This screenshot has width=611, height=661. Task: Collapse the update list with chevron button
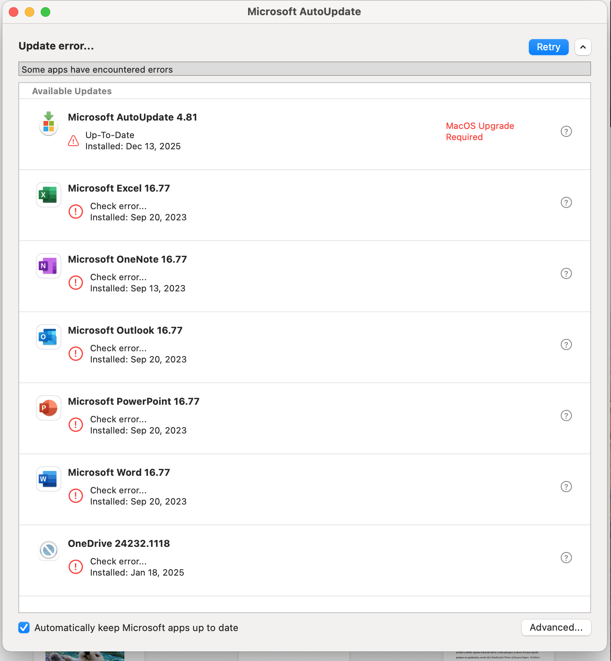point(583,47)
